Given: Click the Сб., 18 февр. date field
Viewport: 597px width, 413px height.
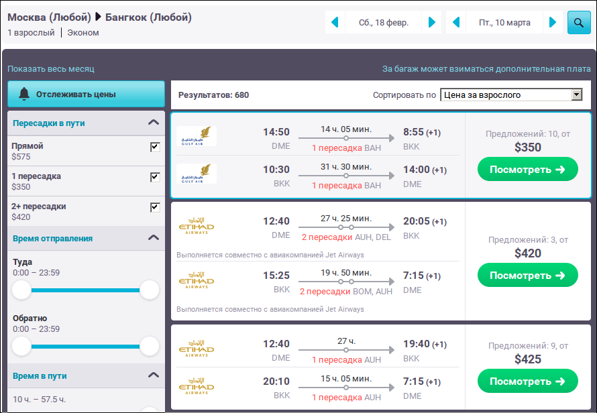Looking at the screenshot, I should click(x=384, y=22).
